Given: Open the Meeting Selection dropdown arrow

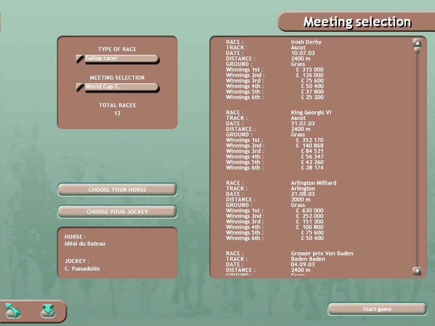Looking at the screenshot, I should 79,87.
